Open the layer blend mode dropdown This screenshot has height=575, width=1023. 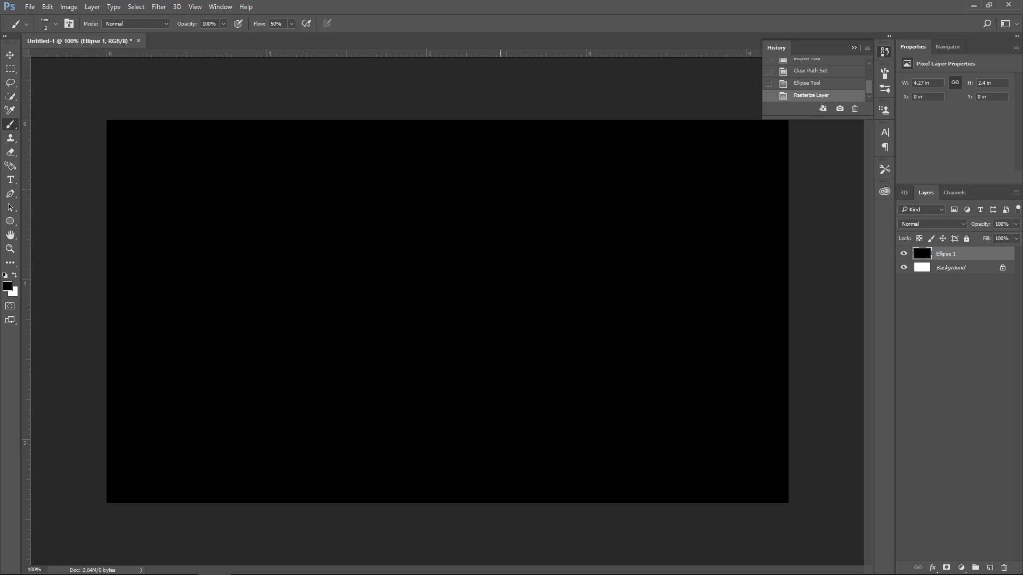click(x=932, y=224)
